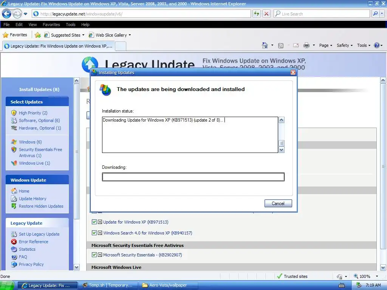Select the Legacy Update browser tab

click(x=59, y=46)
